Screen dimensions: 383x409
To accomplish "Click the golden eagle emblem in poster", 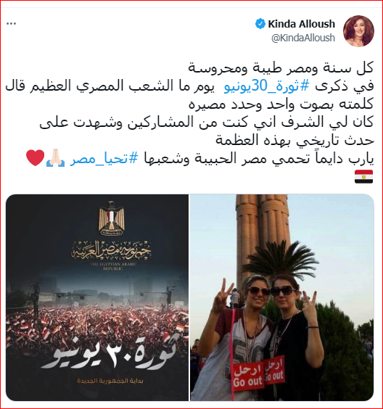I will point(111,218).
